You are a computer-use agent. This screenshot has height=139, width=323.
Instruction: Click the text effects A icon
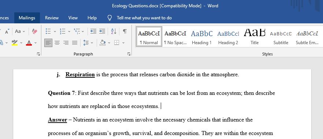coord(1,43)
